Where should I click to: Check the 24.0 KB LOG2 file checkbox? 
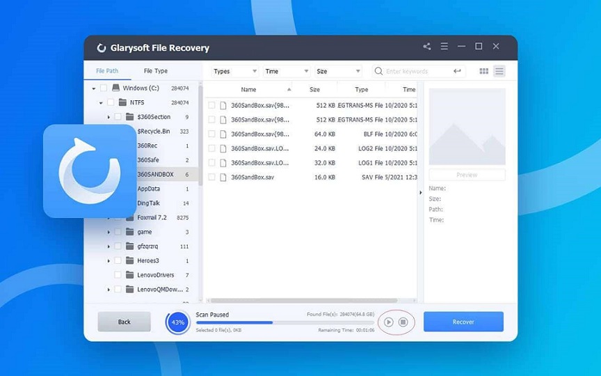tap(211, 148)
